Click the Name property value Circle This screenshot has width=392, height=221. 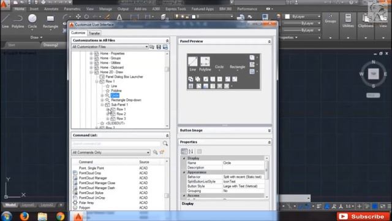(x=243, y=163)
